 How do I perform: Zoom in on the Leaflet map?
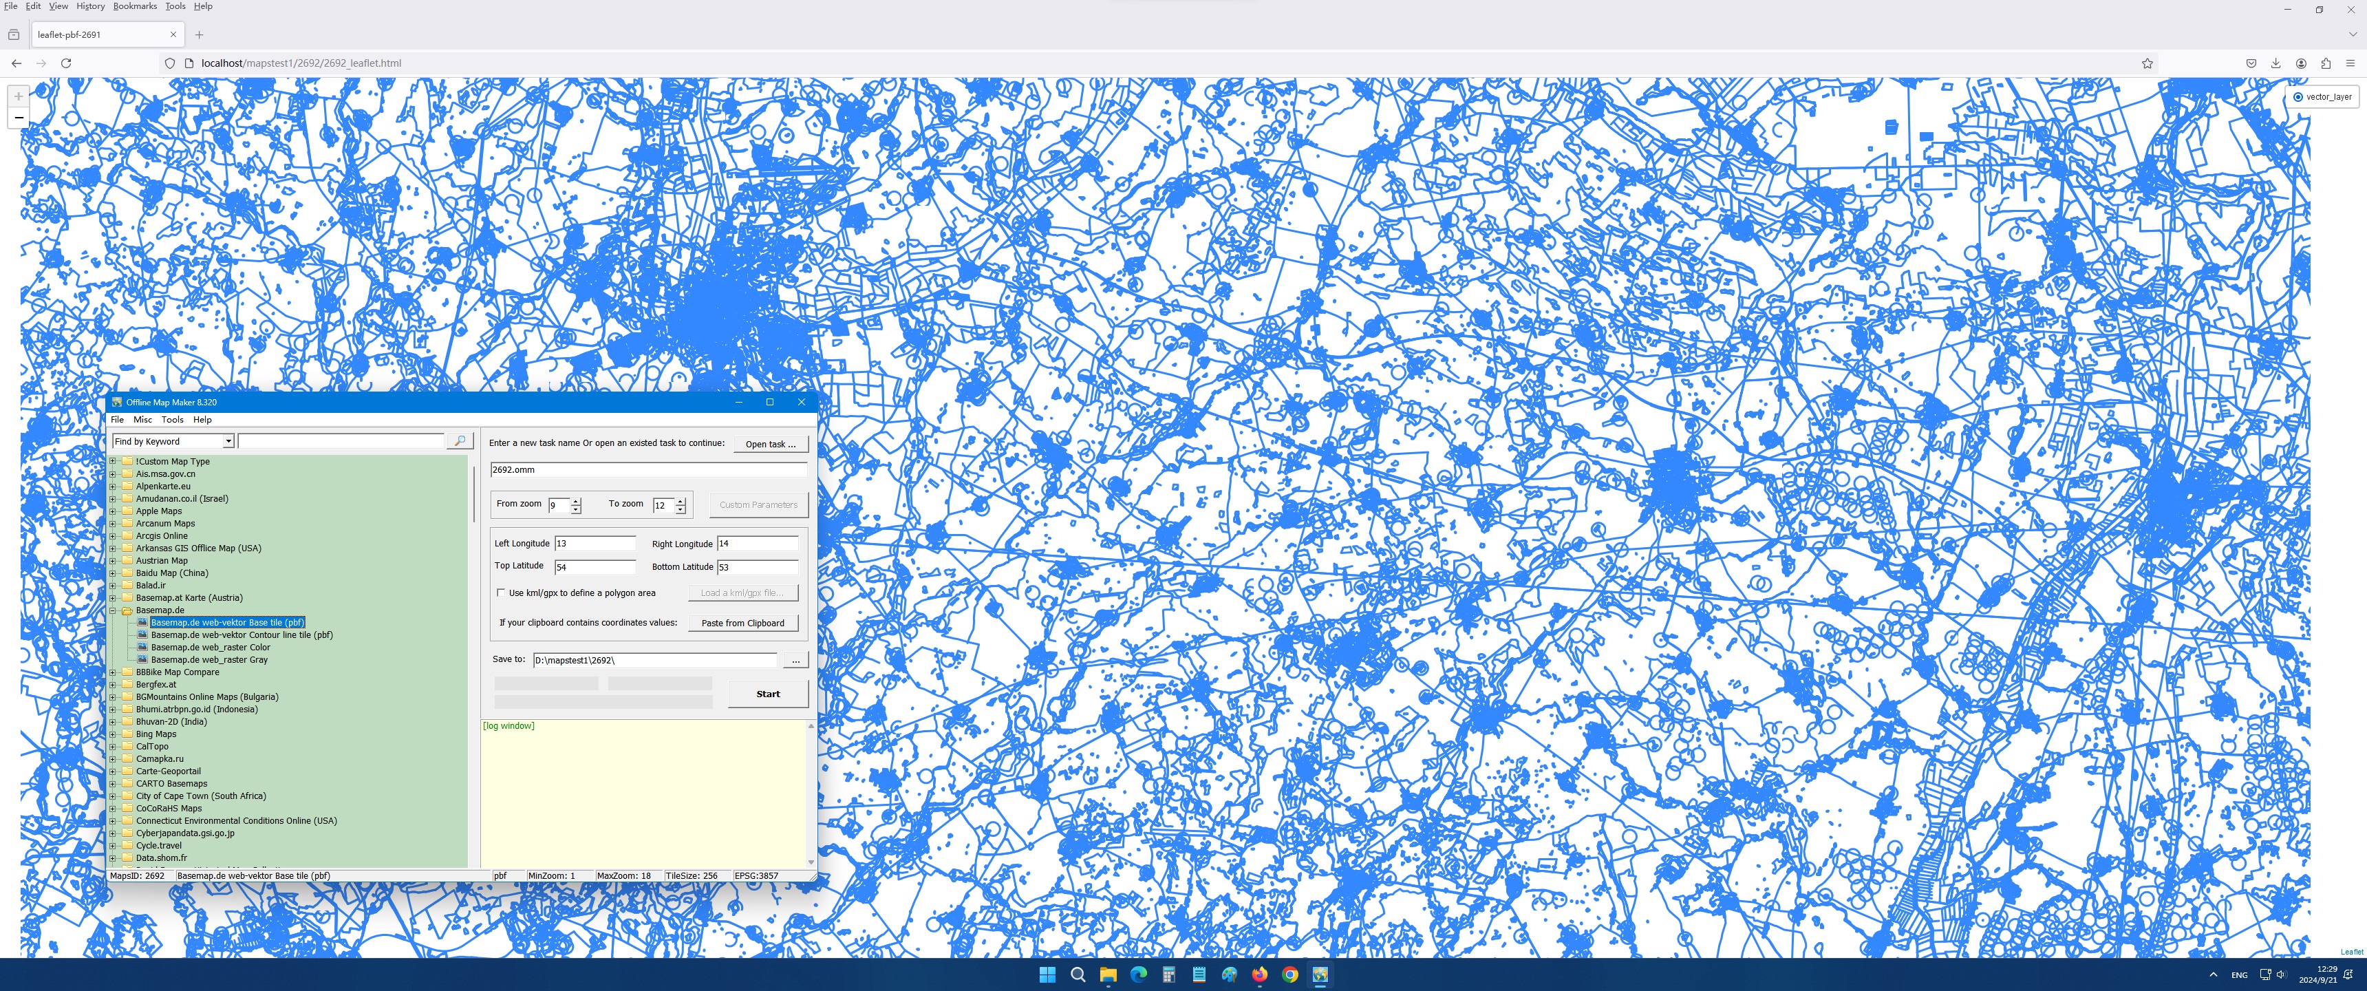tap(19, 96)
